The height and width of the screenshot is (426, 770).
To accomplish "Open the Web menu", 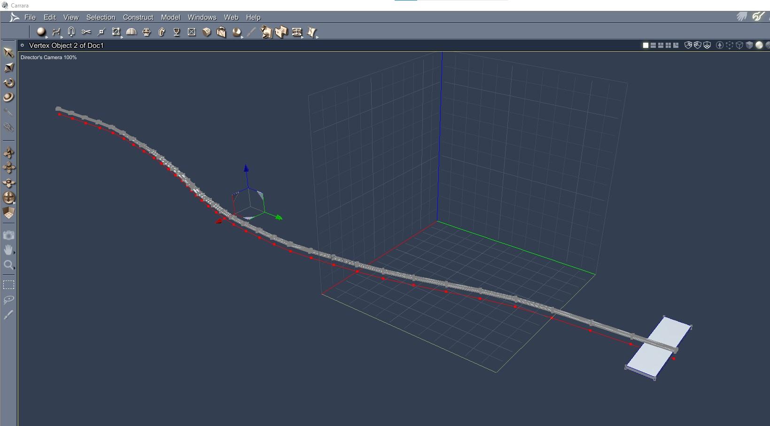I will click(231, 17).
